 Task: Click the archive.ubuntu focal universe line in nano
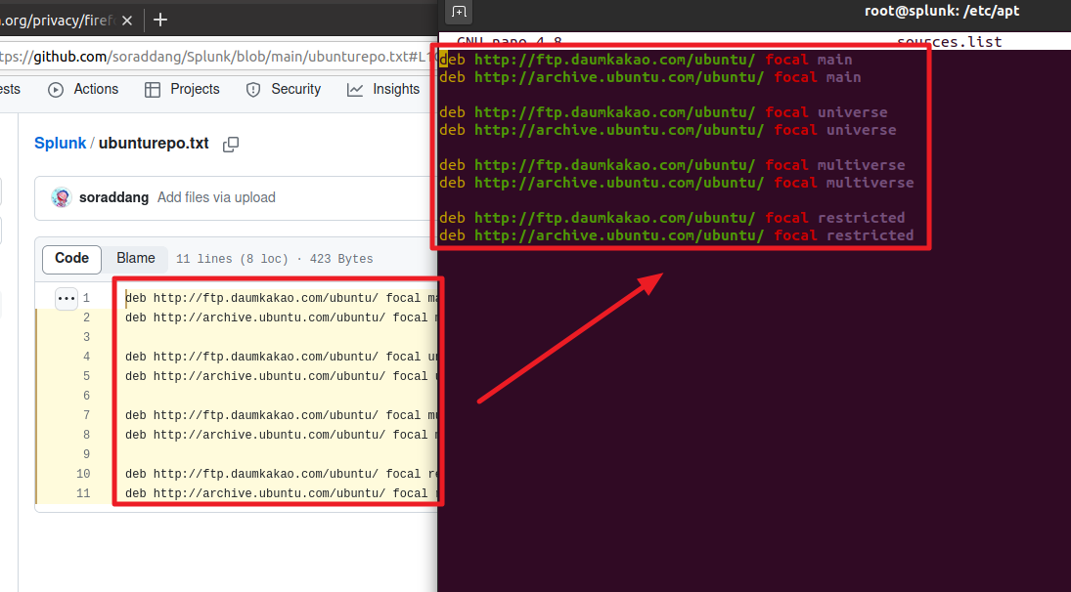pyautogui.click(x=667, y=130)
